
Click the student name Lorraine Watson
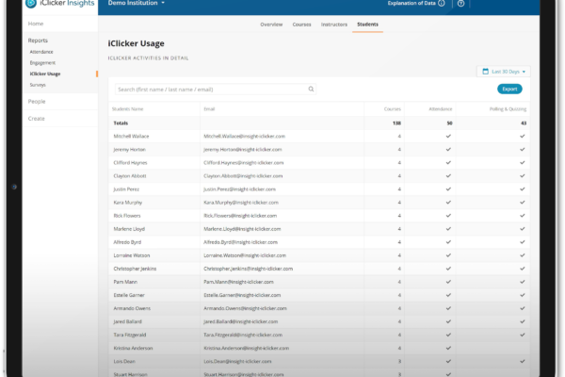(132, 255)
